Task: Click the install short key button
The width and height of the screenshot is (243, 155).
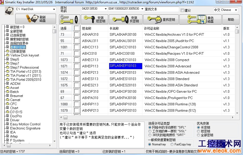Action: (x=95, y=19)
